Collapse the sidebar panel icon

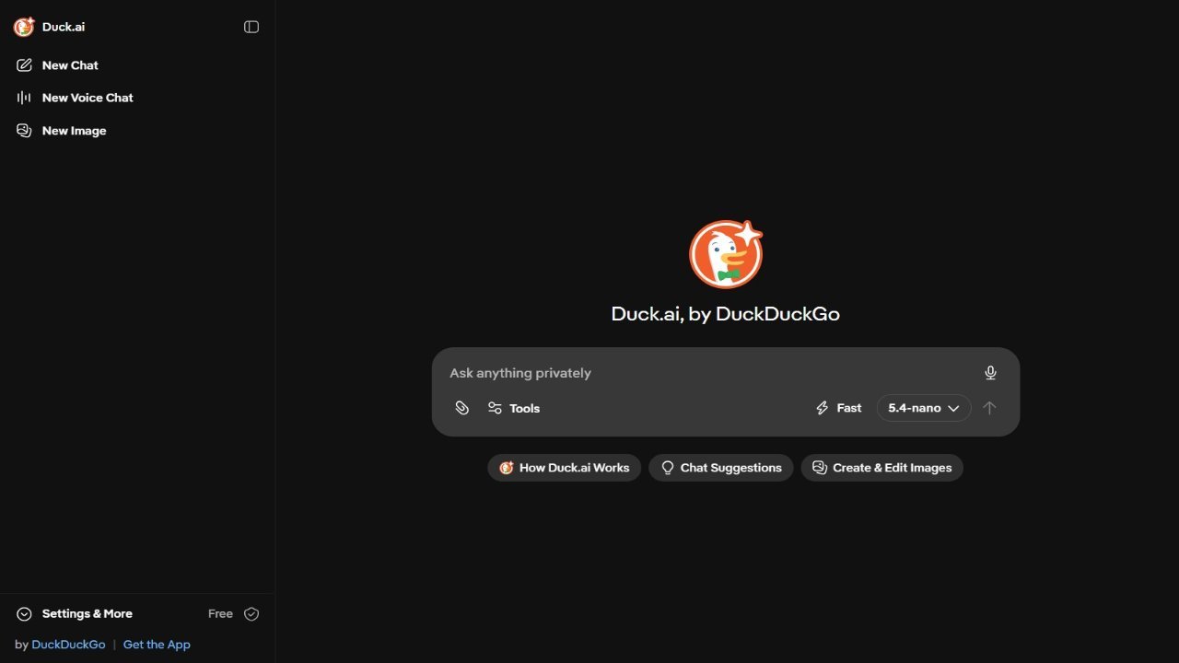(251, 27)
